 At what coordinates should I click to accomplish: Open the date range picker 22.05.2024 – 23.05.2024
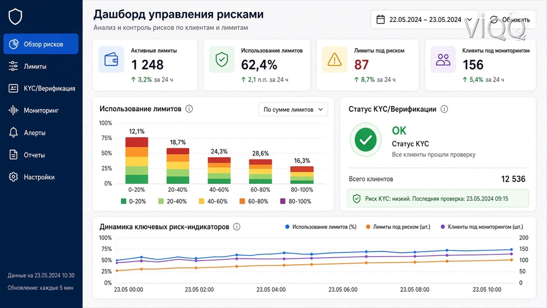click(x=424, y=19)
